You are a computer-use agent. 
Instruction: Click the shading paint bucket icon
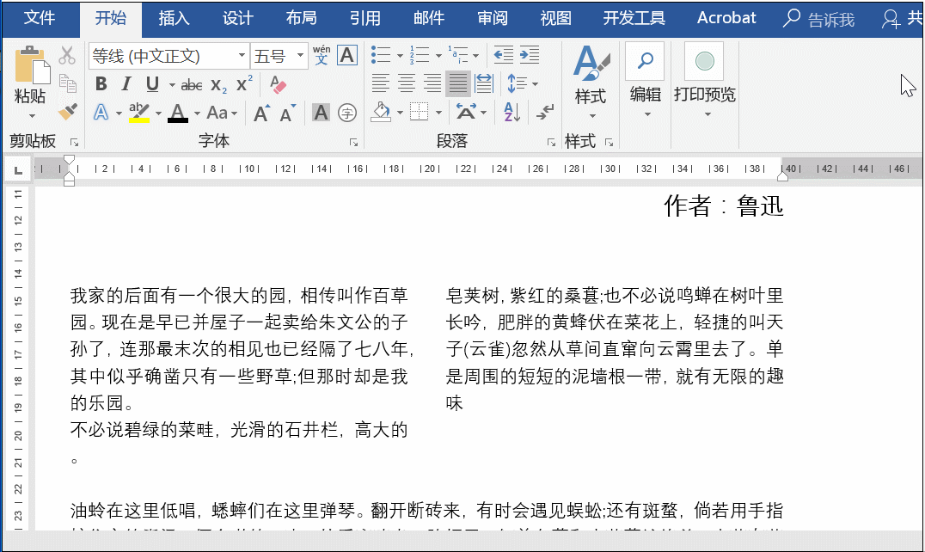(381, 112)
